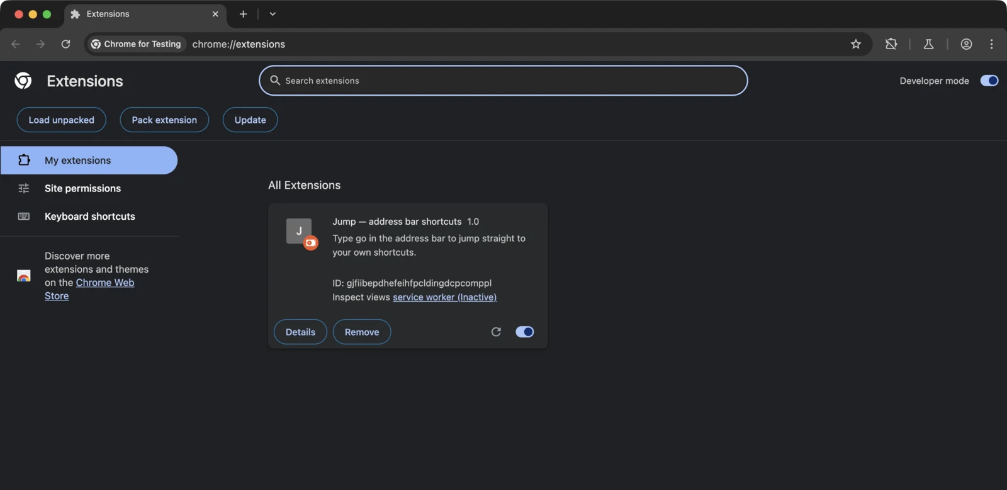1007x490 pixels.
Task: Close the Extensions tab
Action: click(x=215, y=14)
